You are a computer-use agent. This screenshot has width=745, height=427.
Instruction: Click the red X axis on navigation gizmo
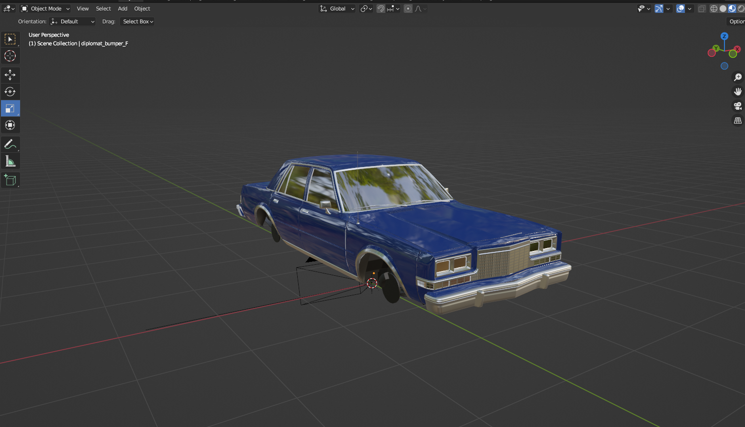pyautogui.click(x=737, y=49)
